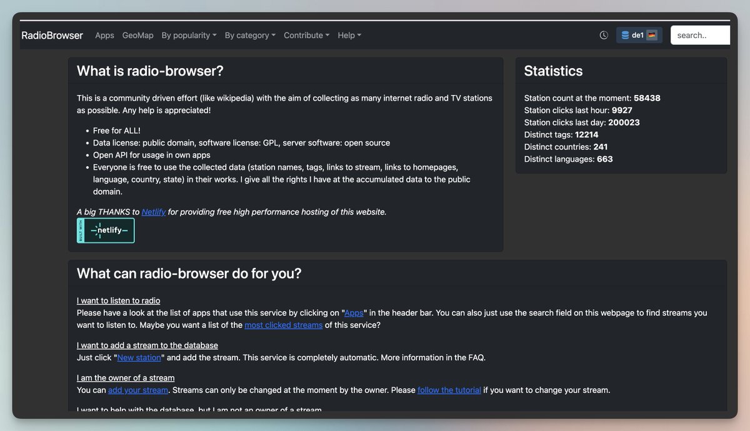Click the Apps link in paragraph text
Screen dimensions: 750x431
click(x=354, y=312)
